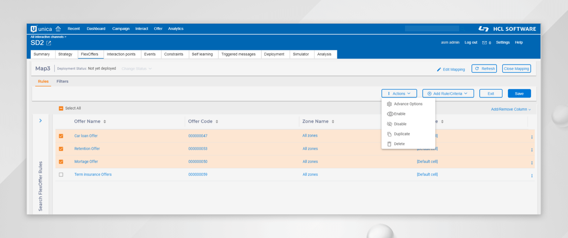Screen dimensions: 568x238
Task: Click the home icon beside unica logo
Action: point(58,29)
